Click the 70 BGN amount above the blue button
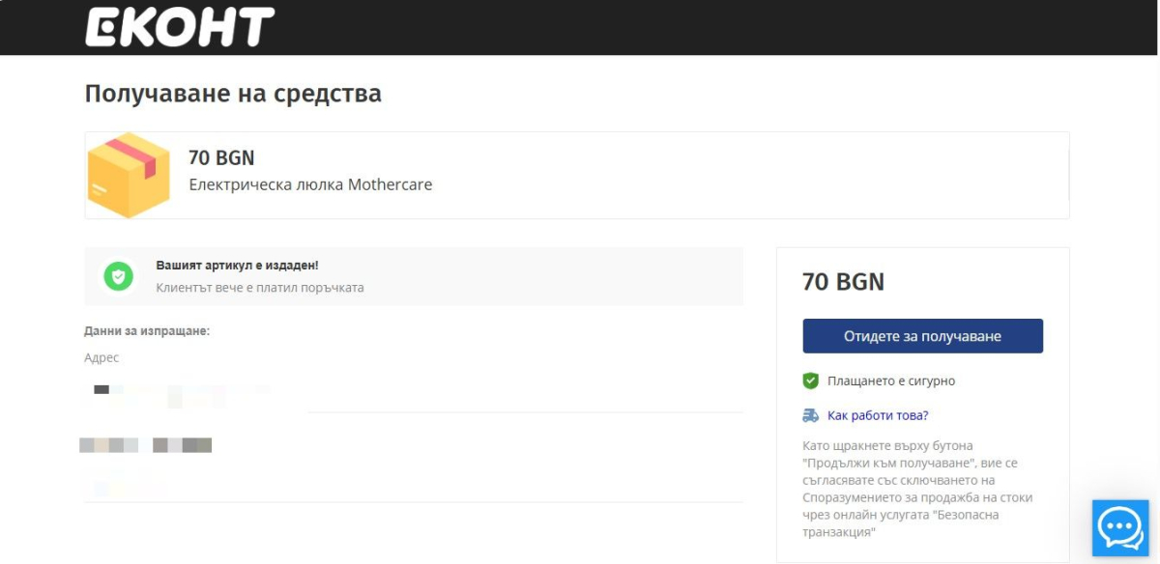 [x=843, y=282]
